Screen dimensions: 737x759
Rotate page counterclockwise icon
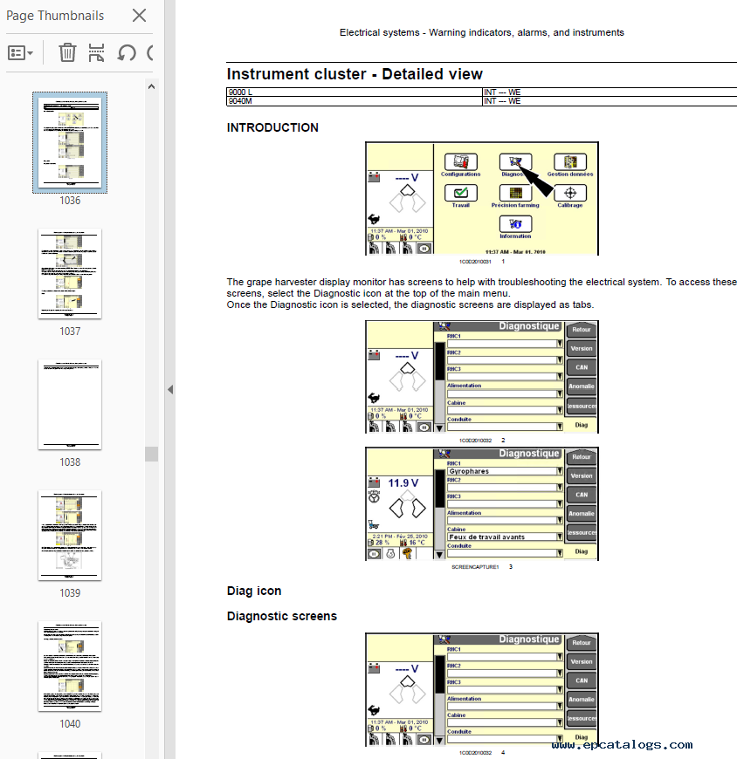click(x=127, y=52)
